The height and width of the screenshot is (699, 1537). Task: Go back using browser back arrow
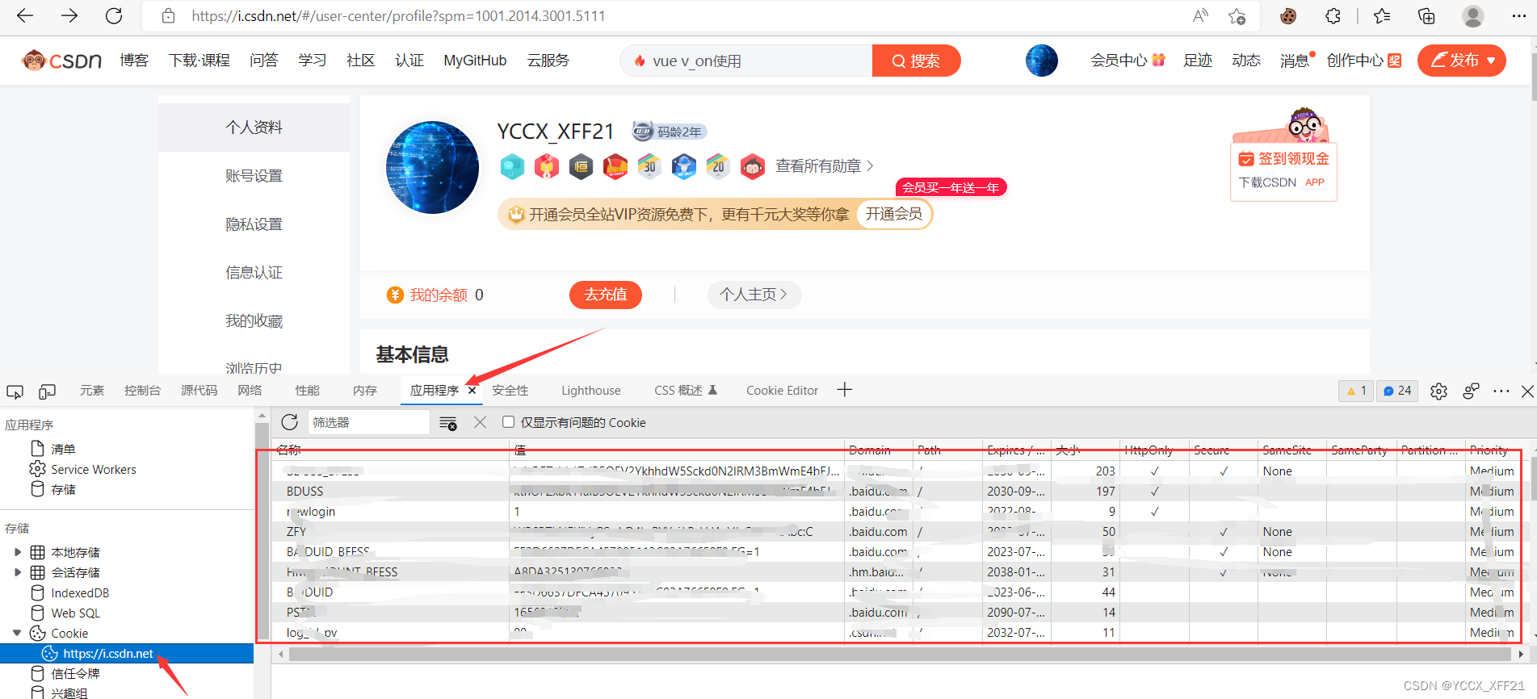click(x=25, y=15)
